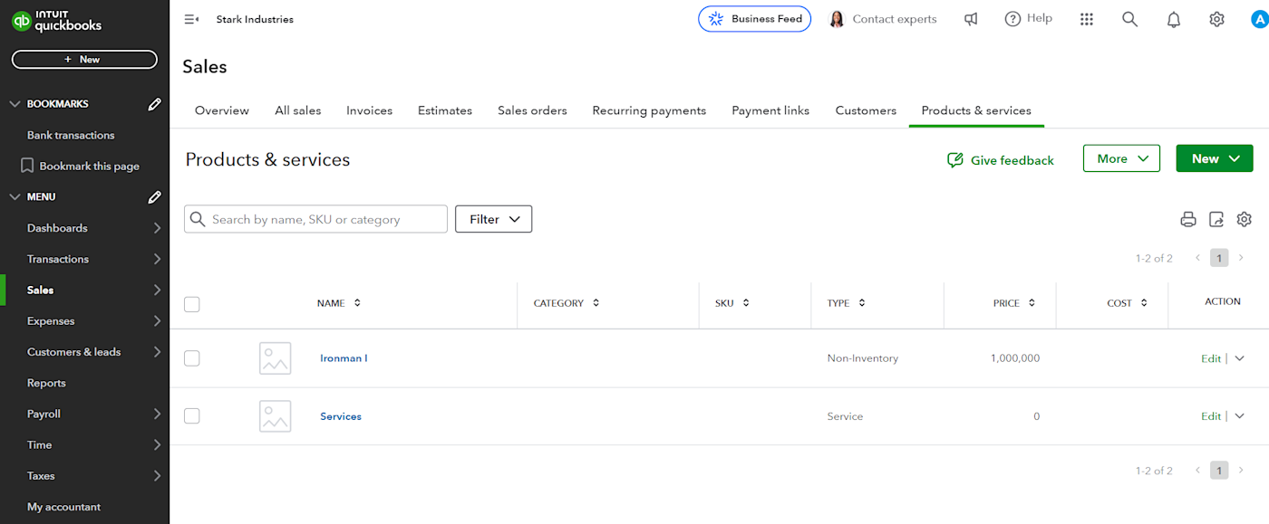
Task: Click Ironman I image placeholder
Action: pyautogui.click(x=276, y=358)
